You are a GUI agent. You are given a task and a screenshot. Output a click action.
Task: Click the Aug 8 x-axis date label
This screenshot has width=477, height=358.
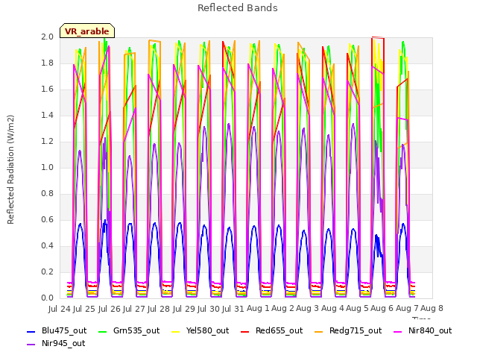pyautogui.click(x=432, y=309)
